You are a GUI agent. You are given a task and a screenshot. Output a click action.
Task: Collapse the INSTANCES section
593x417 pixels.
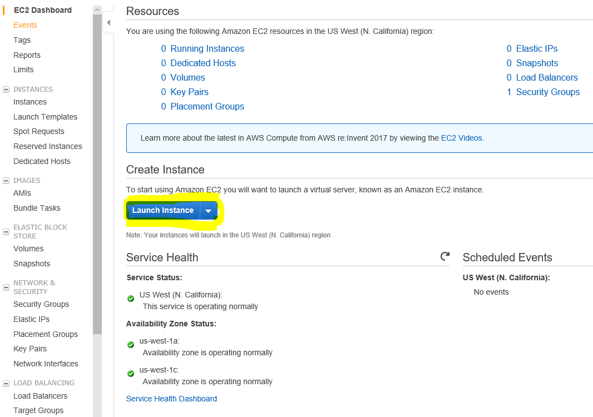(x=6, y=90)
